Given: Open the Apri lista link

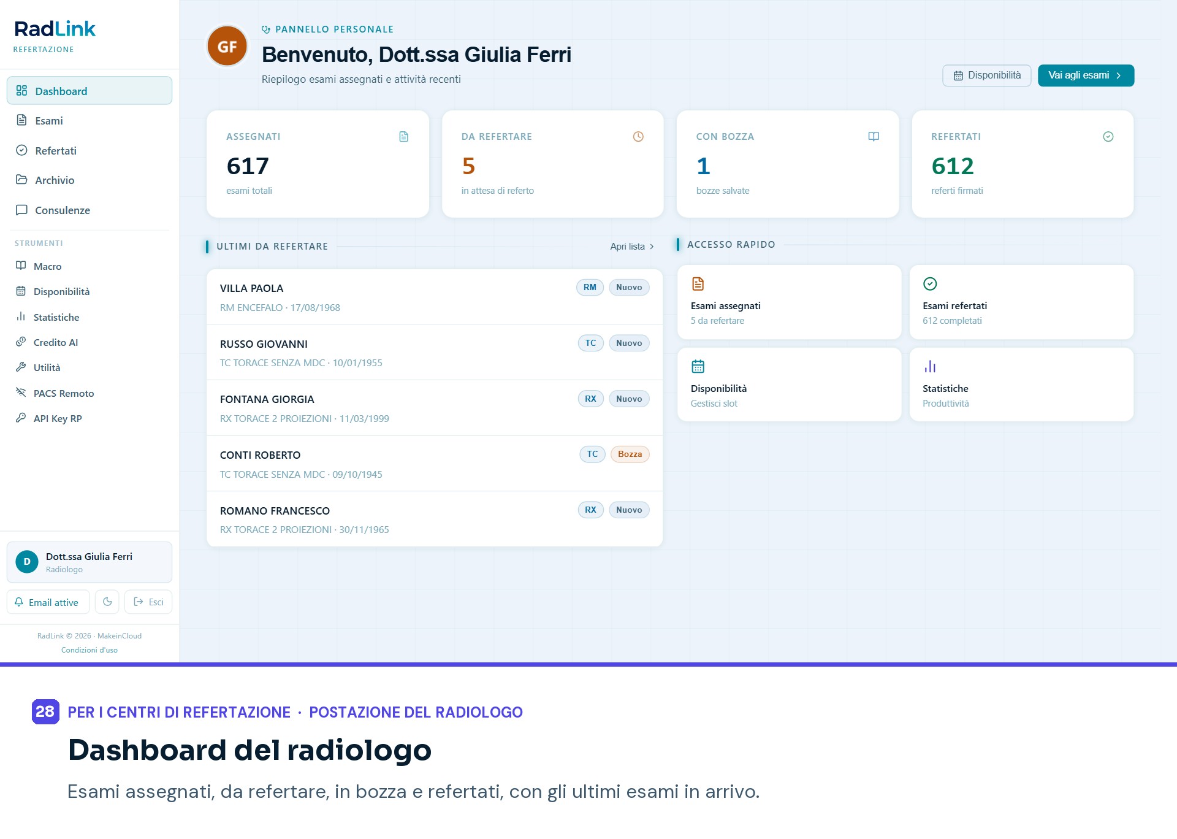Looking at the screenshot, I should click(632, 247).
